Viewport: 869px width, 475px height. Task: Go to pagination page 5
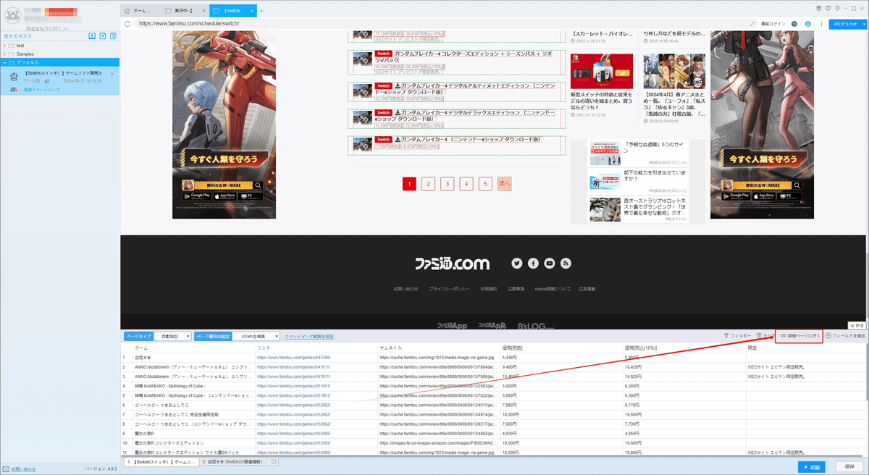coord(484,184)
